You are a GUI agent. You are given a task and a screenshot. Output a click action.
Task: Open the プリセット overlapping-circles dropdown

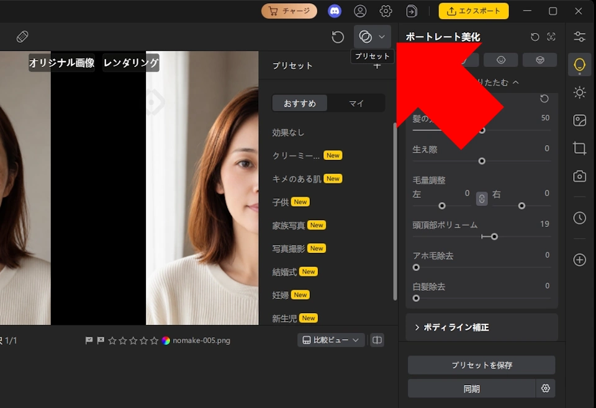tap(372, 37)
